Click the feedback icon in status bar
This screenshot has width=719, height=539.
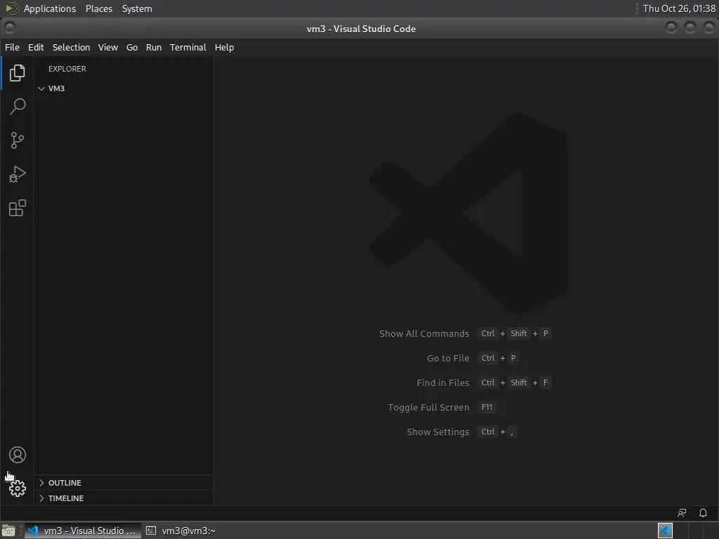pyautogui.click(x=682, y=513)
